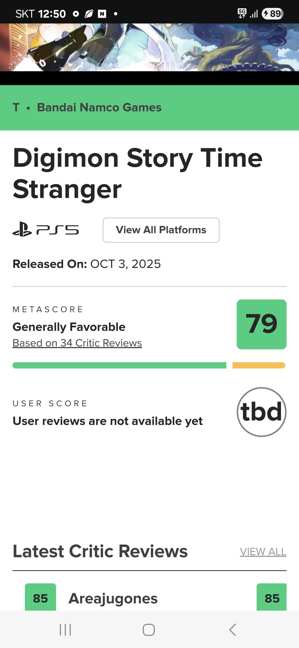Tap the left 85 score badge beside Areajugones
The width and height of the screenshot is (299, 648).
41,598
